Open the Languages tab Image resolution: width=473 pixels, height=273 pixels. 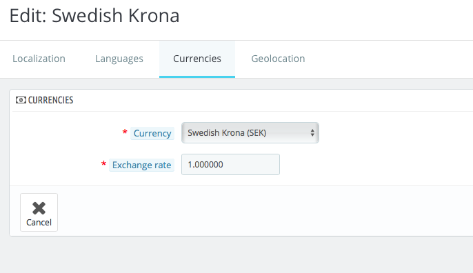[119, 59]
